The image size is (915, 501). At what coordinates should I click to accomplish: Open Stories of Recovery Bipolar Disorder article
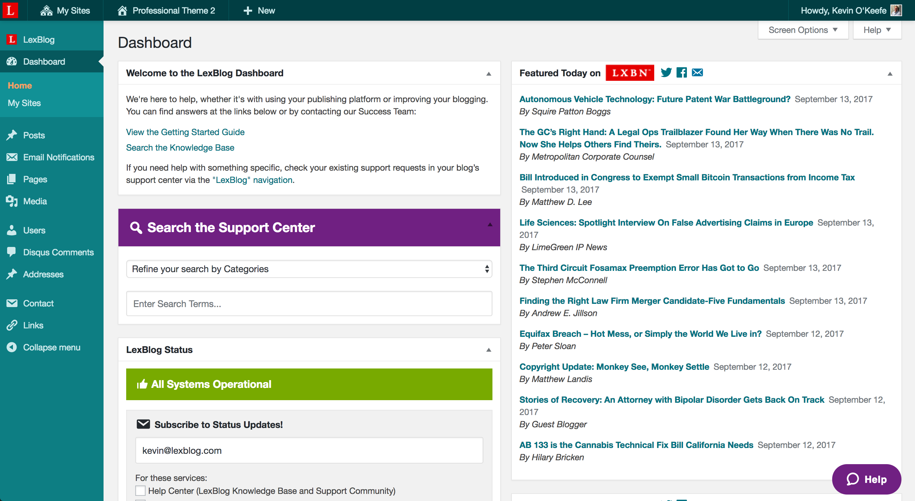[672, 400]
